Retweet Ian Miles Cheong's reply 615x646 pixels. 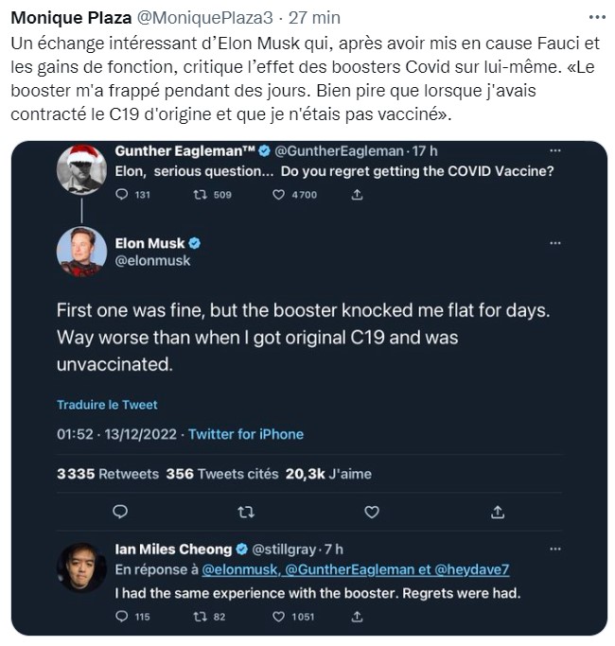(x=200, y=617)
